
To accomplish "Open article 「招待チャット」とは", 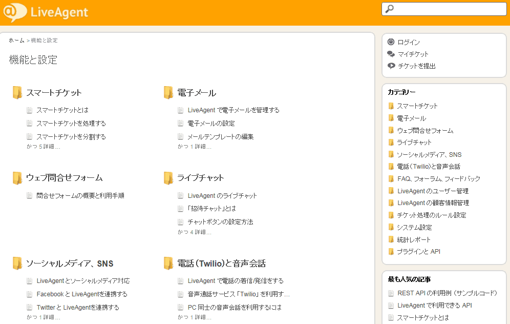I will (x=212, y=209).
